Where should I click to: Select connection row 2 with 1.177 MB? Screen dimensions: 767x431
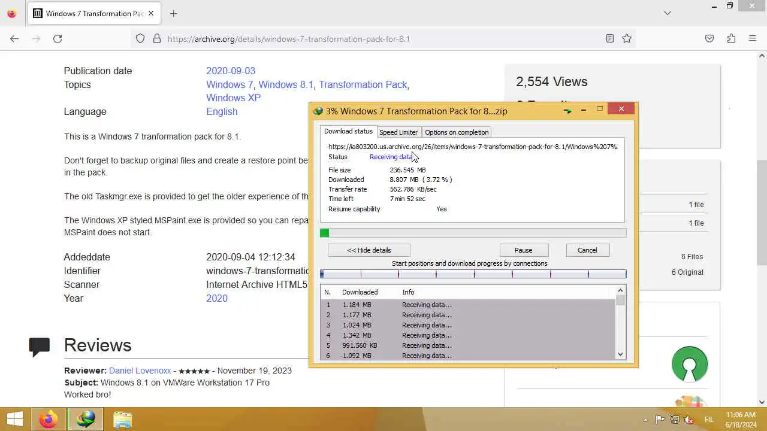click(x=469, y=315)
